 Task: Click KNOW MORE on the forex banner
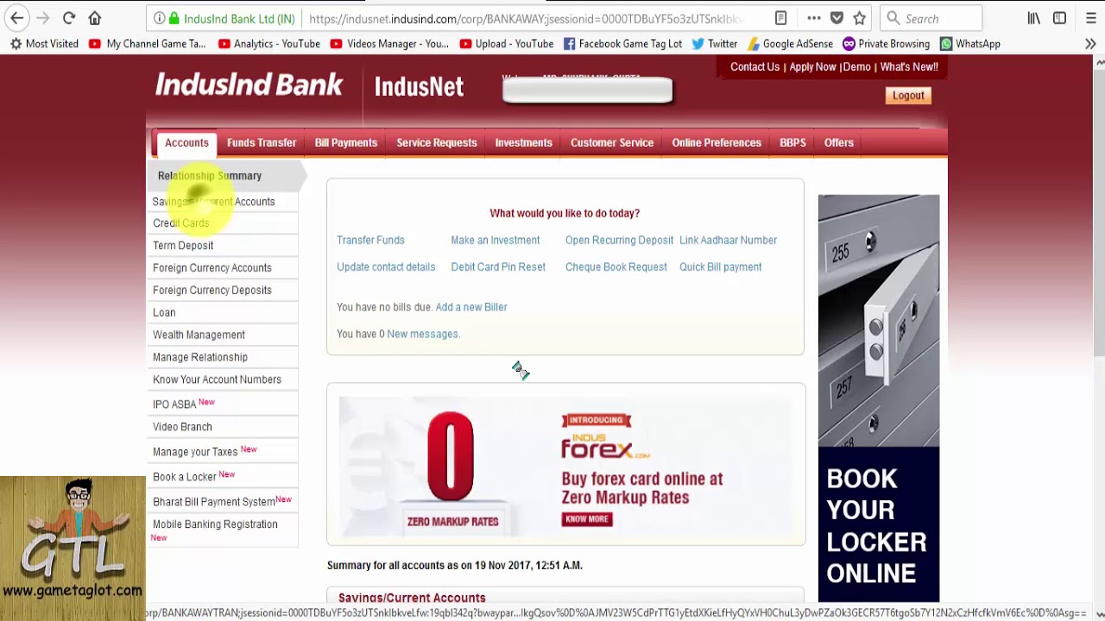(x=587, y=519)
